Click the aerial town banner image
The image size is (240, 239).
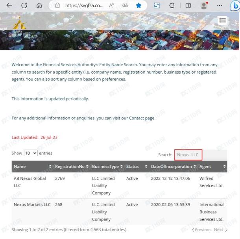click(x=119, y=31)
